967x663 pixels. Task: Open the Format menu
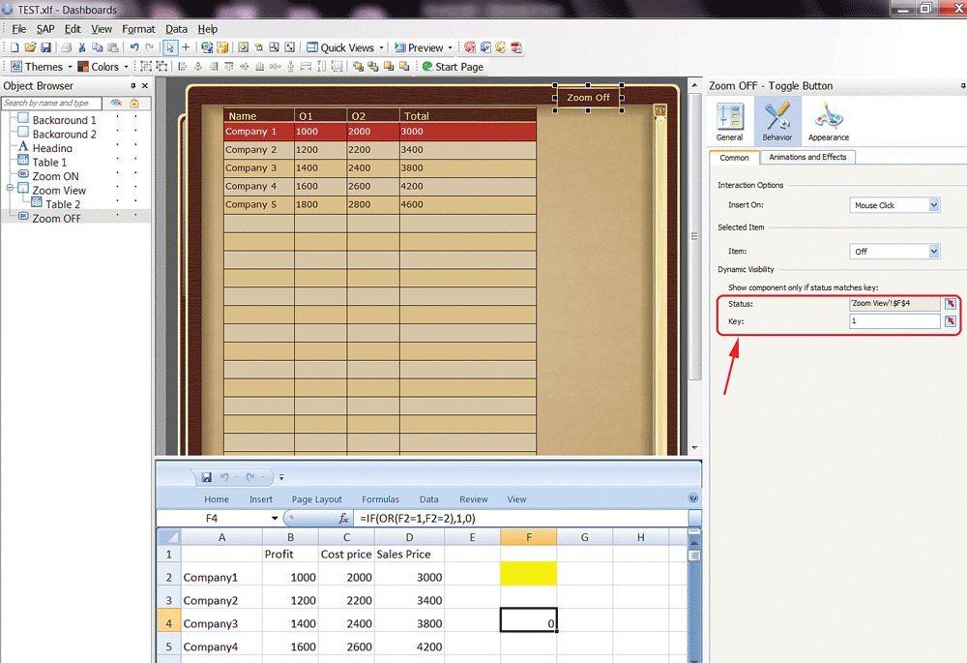tap(138, 29)
